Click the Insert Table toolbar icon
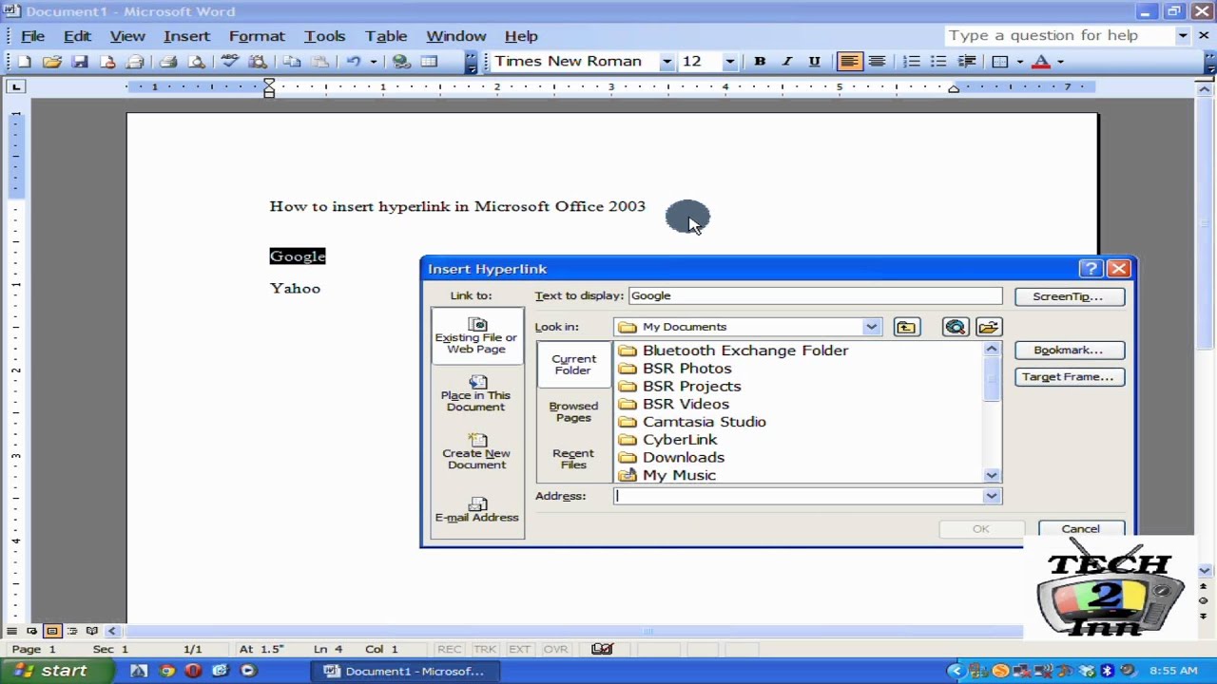 tap(430, 62)
